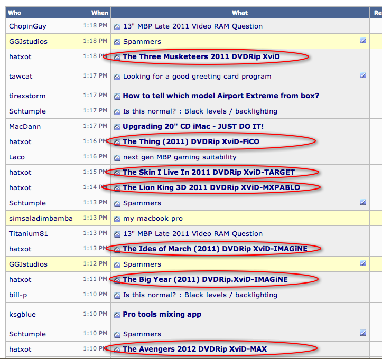Click post icon beside Three Musketeers thread
The width and height of the screenshot is (382, 359).
[117, 58]
